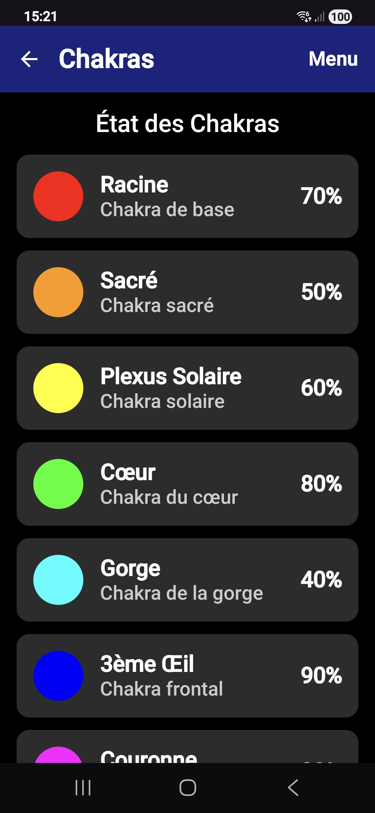Screen dimensions: 375x813
Task: Select the Plexus Solaire card title
Action: [171, 376]
